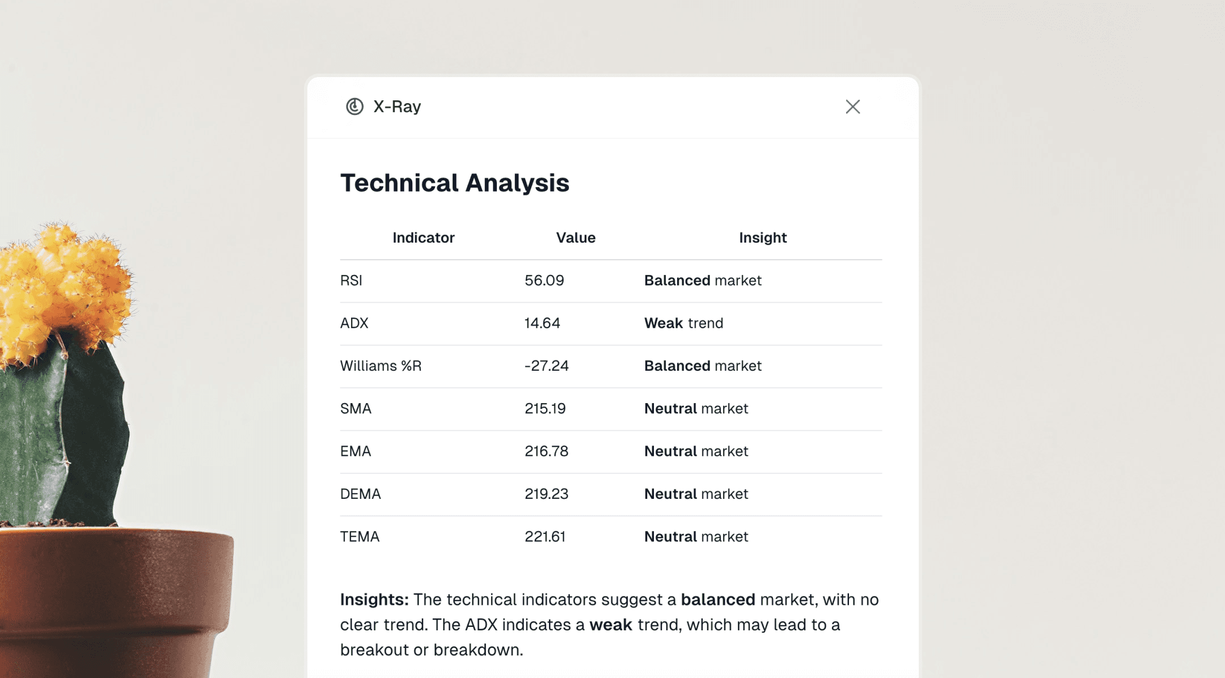Click the RSI value 56.09
Image resolution: width=1225 pixels, height=678 pixels.
pyautogui.click(x=543, y=280)
